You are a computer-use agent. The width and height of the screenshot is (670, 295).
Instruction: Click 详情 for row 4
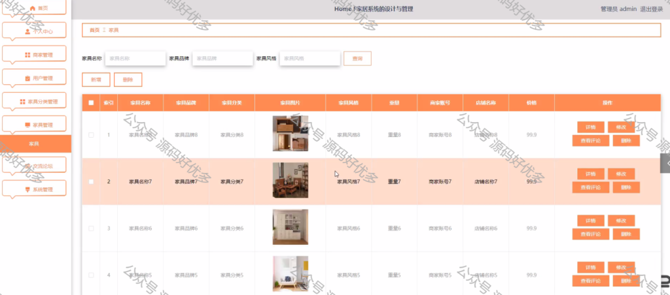point(591,268)
